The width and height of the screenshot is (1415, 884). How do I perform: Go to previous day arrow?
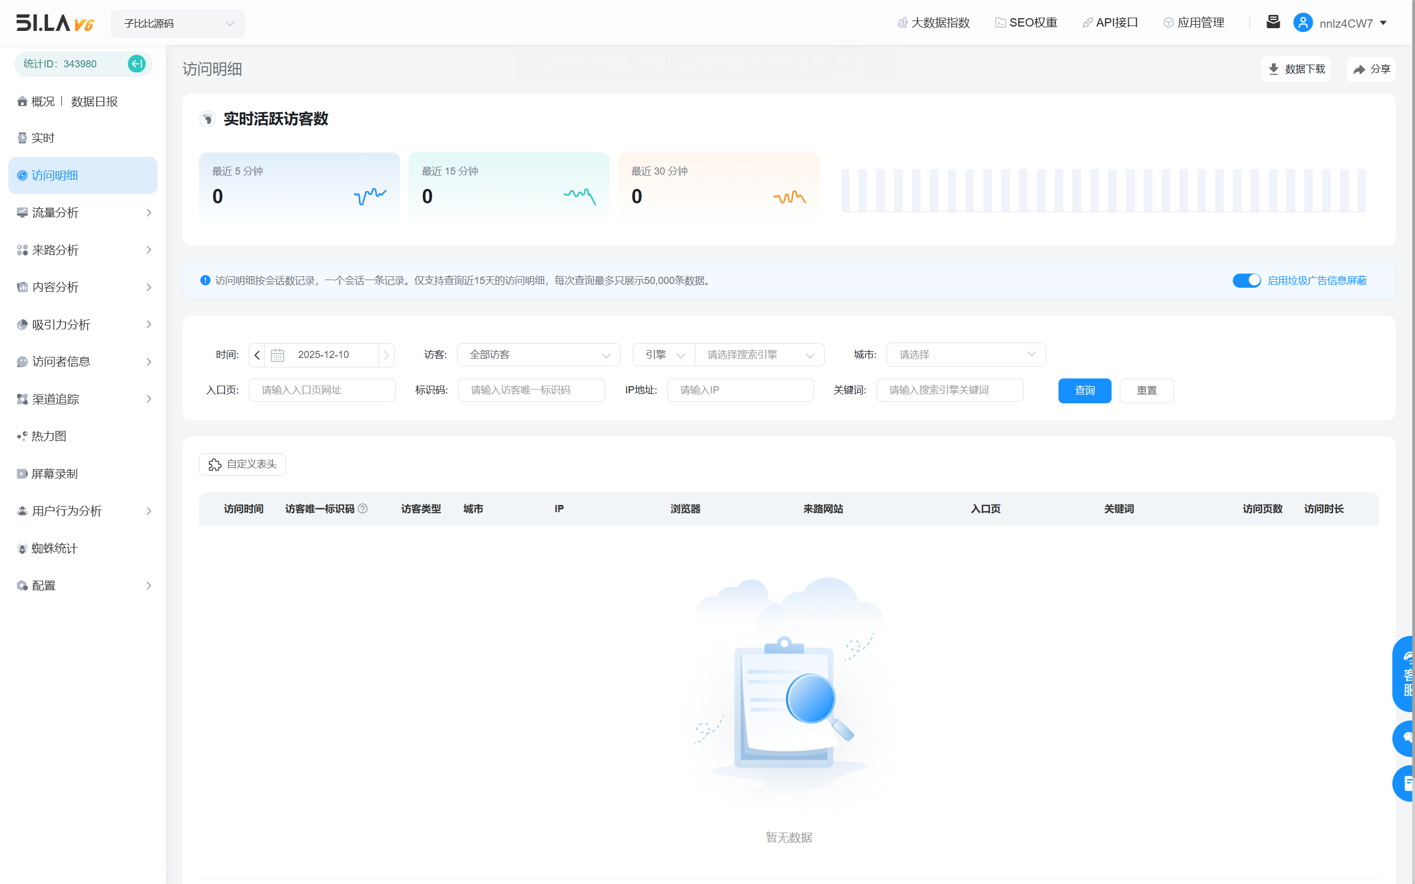(x=256, y=355)
